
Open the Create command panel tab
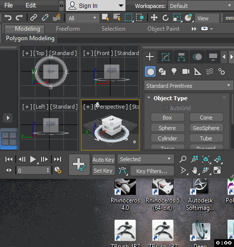tap(150, 57)
